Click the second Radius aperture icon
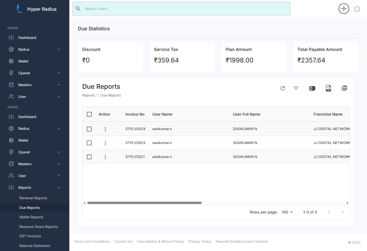 (x=11, y=128)
